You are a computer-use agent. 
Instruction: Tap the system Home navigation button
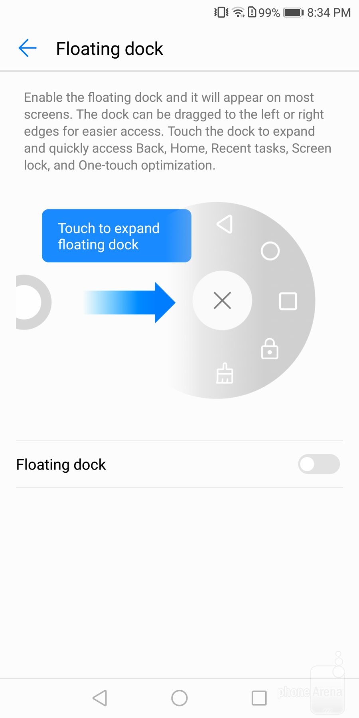point(179,698)
